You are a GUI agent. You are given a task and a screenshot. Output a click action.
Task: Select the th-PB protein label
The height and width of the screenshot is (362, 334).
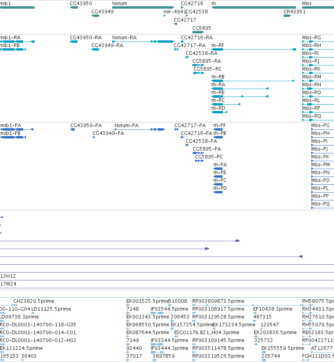(220, 133)
